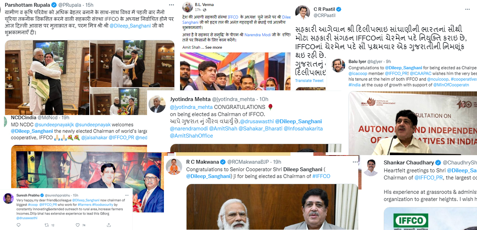Retweet Suresh Prabhu's tweet

pos(47,225)
